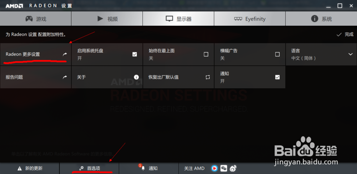The height and width of the screenshot is (174, 357).
Task: Select the 显示器 tab
Action: (178, 19)
